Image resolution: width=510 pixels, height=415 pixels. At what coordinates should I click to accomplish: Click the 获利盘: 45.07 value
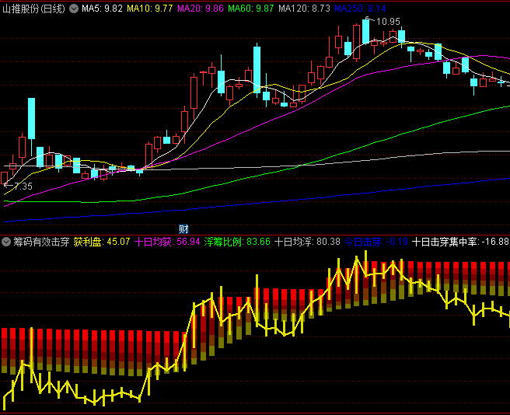102,242
